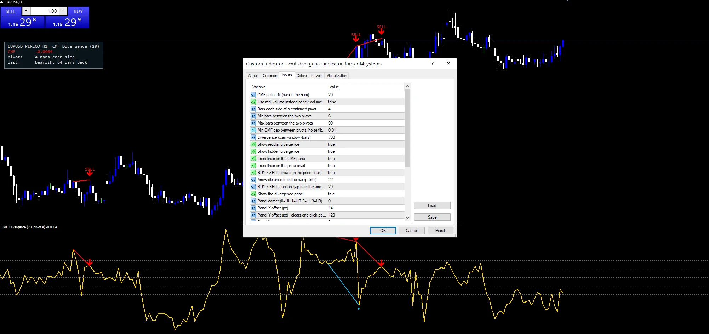Click the Inputs list vertical scrollbar thumb
This screenshot has height=334, width=709.
[x=407, y=128]
